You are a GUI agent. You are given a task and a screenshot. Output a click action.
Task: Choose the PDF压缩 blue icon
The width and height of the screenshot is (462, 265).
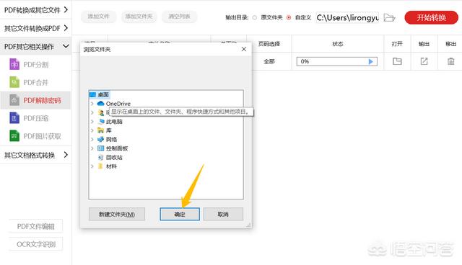(14, 118)
